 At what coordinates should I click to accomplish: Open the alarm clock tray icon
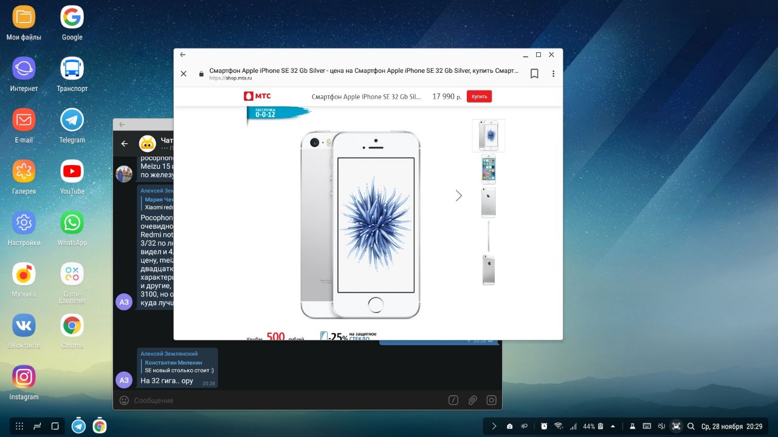pyautogui.click(x=544, y=426)
